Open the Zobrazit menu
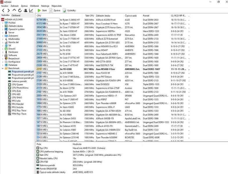The image size is (228, 174). [15, 6]
